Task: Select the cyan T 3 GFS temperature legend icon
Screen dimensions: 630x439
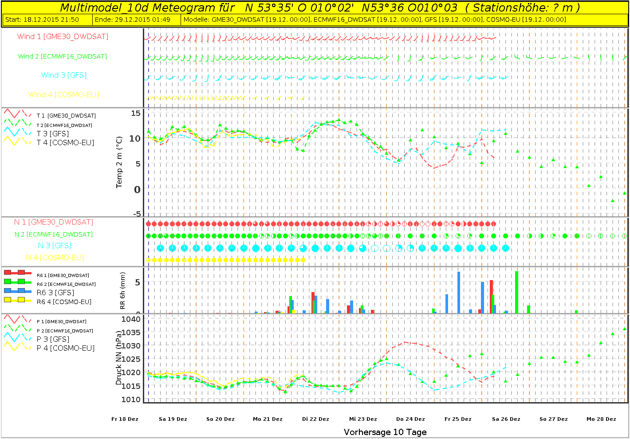Action: pyautogui.click(x=18, y=132)
